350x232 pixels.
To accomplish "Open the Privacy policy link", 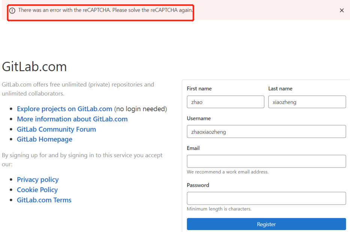I will (x=38, y=180).
